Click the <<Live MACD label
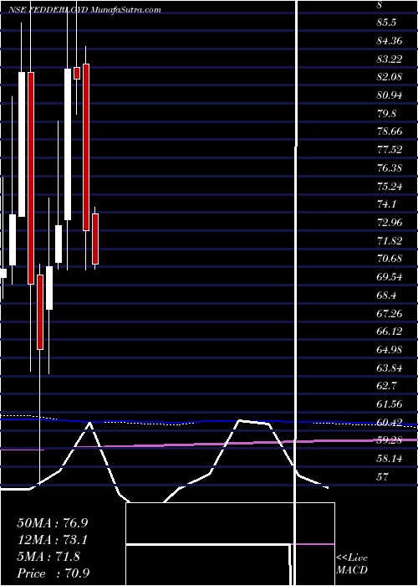The height and width of the screenshot is (586, 418). coord(352,564)
